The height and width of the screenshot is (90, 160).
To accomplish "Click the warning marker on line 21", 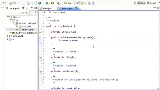I will click(x=40, y=57).
